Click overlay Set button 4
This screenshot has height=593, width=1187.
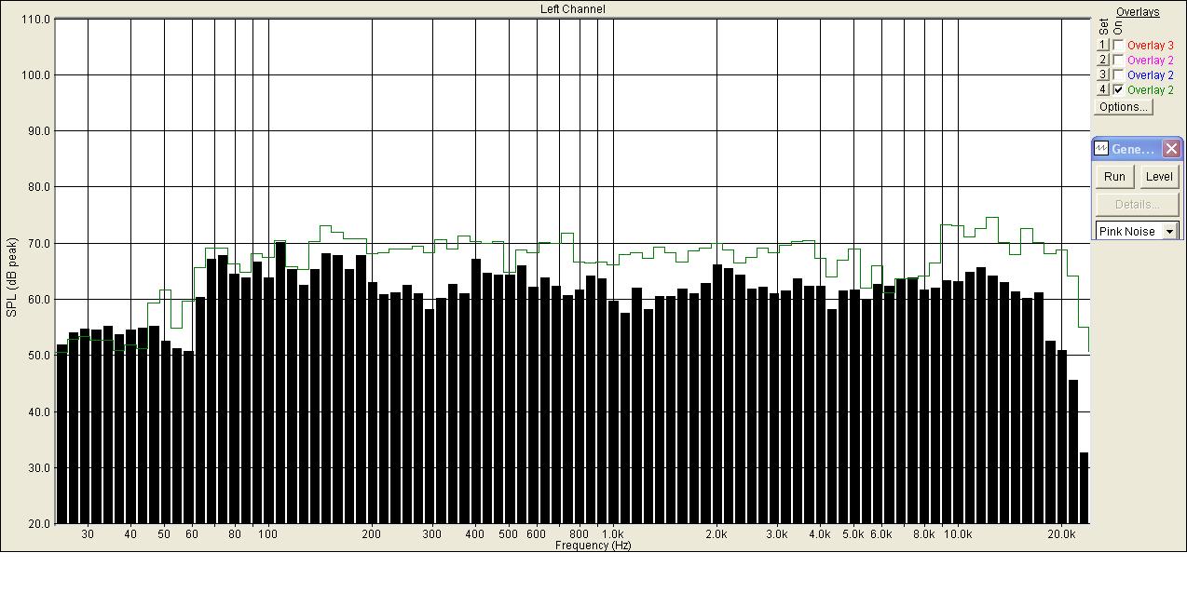pos(1102,89)
